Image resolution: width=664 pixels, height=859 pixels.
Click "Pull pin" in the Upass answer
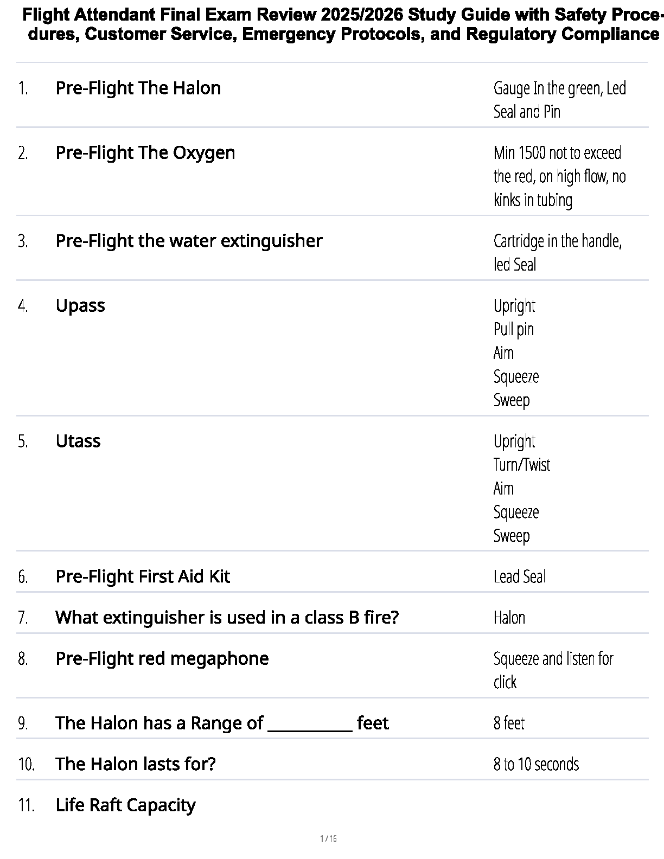(513, 329)
